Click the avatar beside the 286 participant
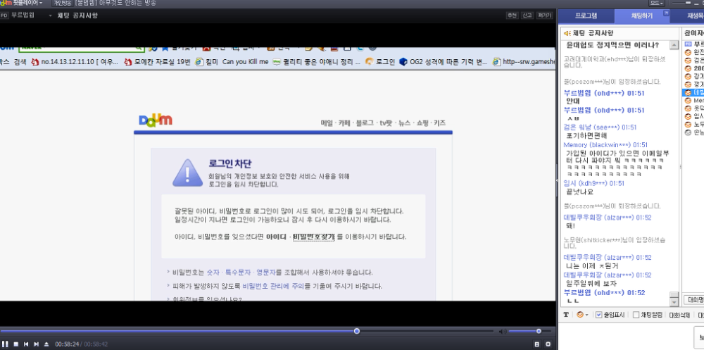Screen dimensions: 704x350 (x=687, y=69)
